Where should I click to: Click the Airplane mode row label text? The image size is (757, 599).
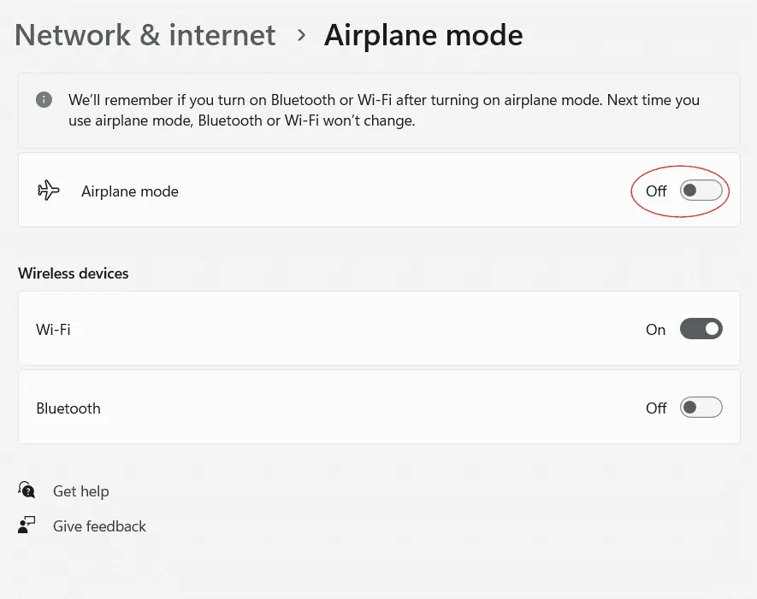pos(130,191)
